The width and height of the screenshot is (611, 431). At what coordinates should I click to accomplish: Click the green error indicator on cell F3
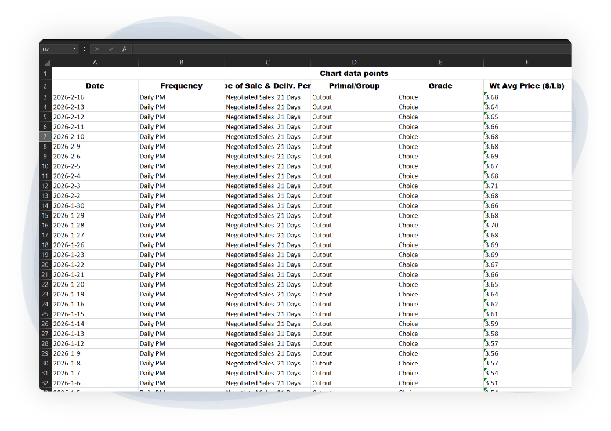coord(486,95)
